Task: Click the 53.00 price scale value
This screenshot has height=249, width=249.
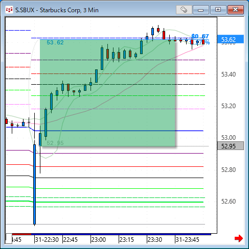Action: [229, 137]
